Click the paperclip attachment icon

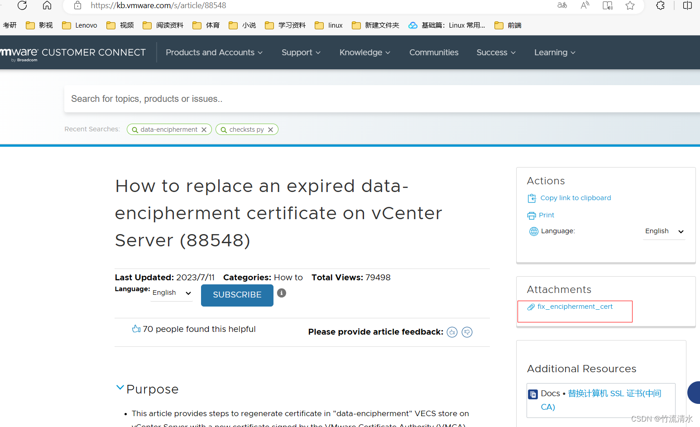[531, 307]
